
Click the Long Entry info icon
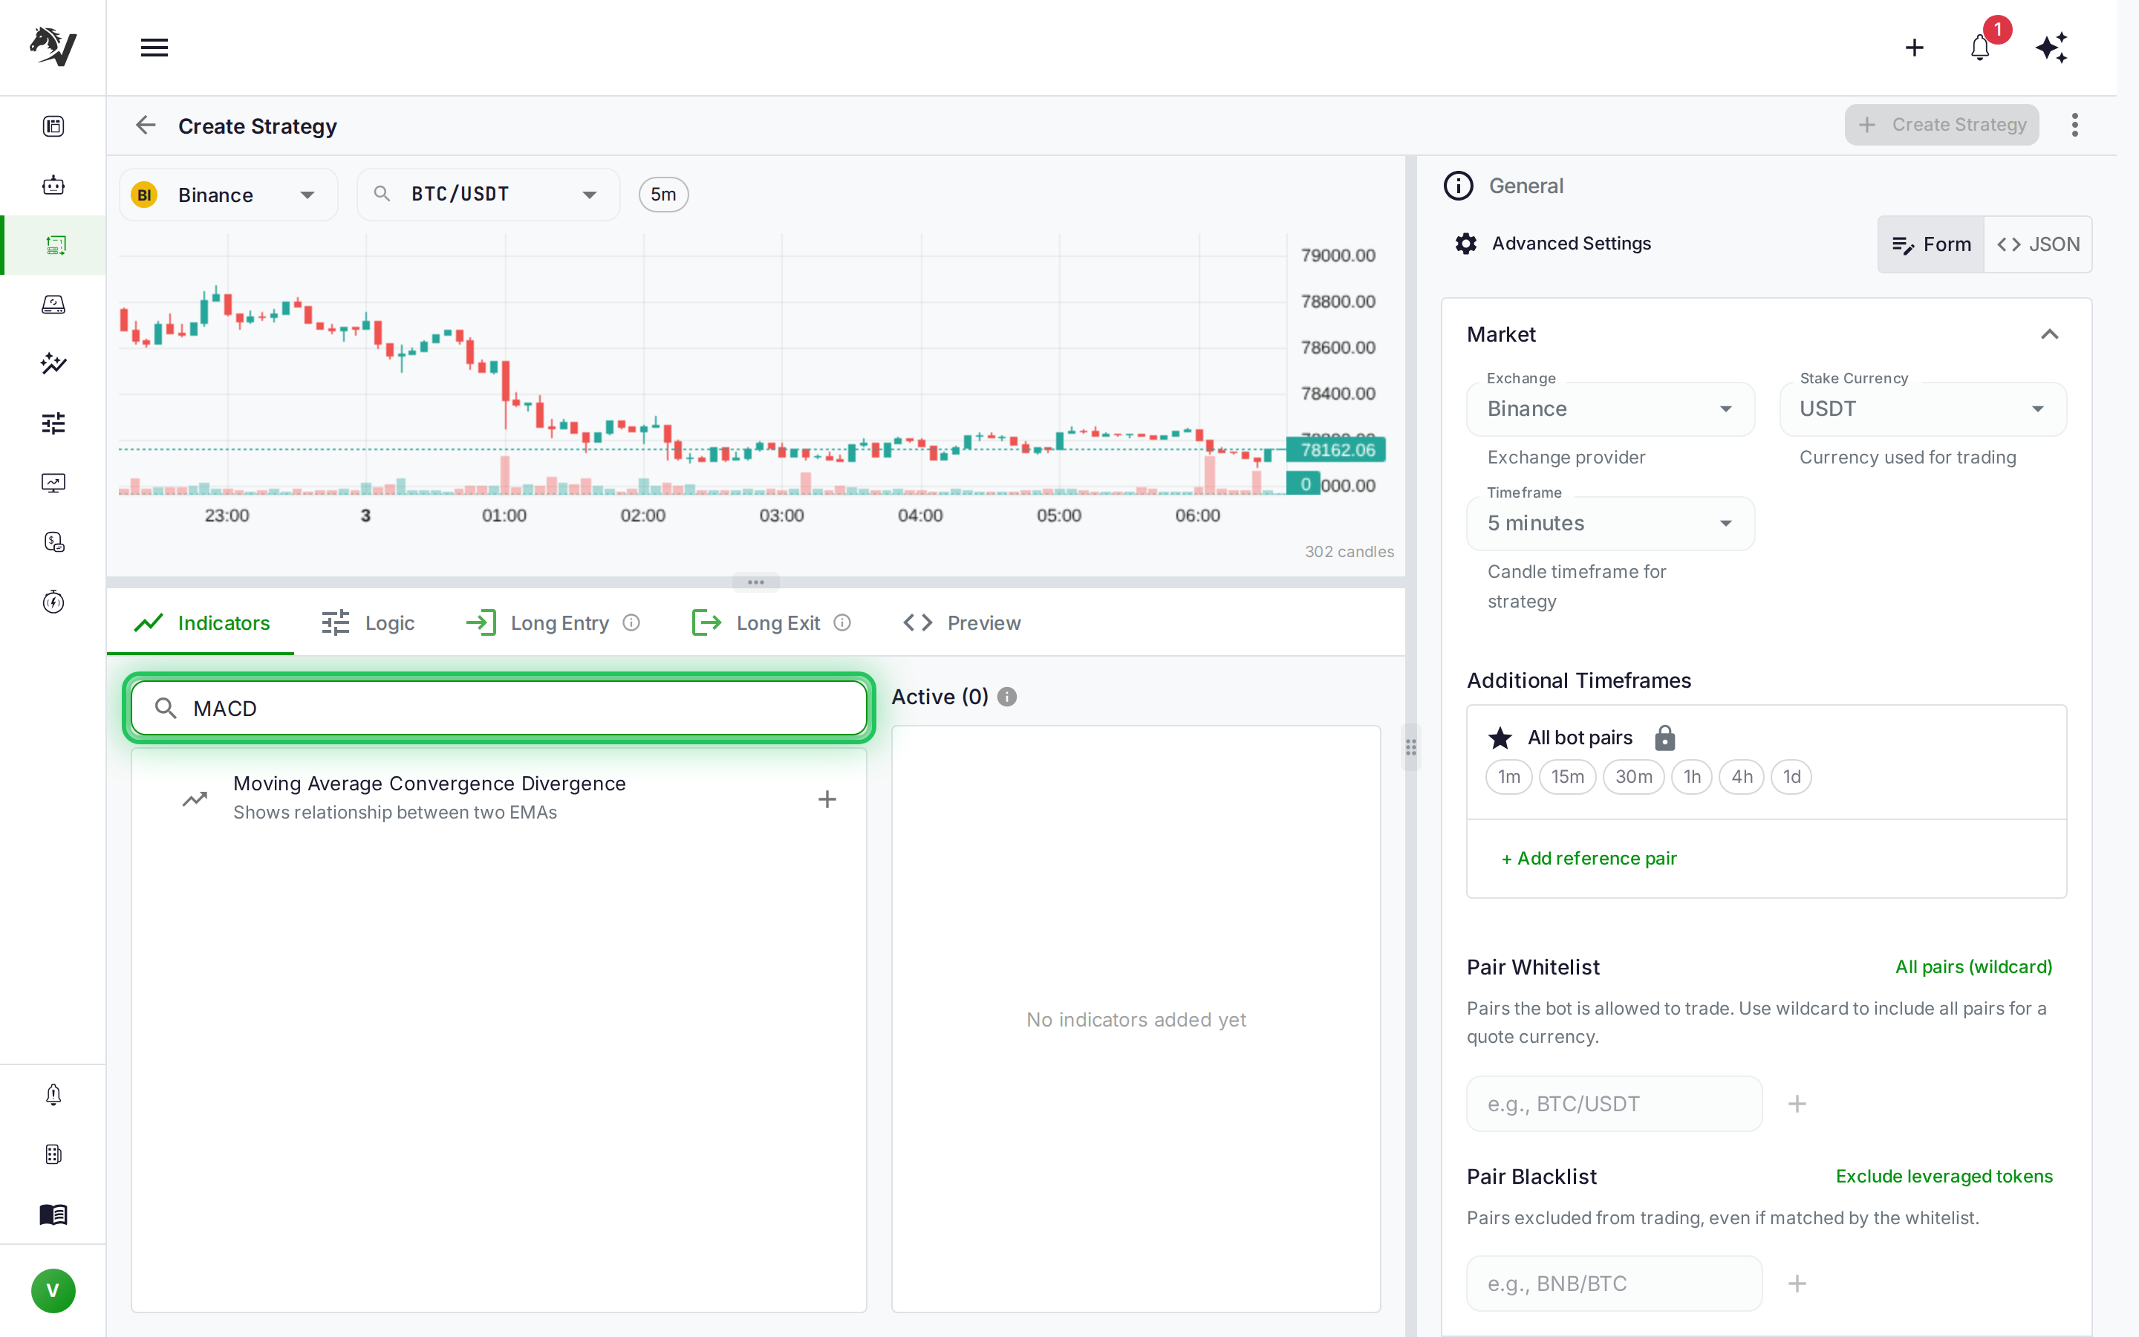[x=631, y=622]
